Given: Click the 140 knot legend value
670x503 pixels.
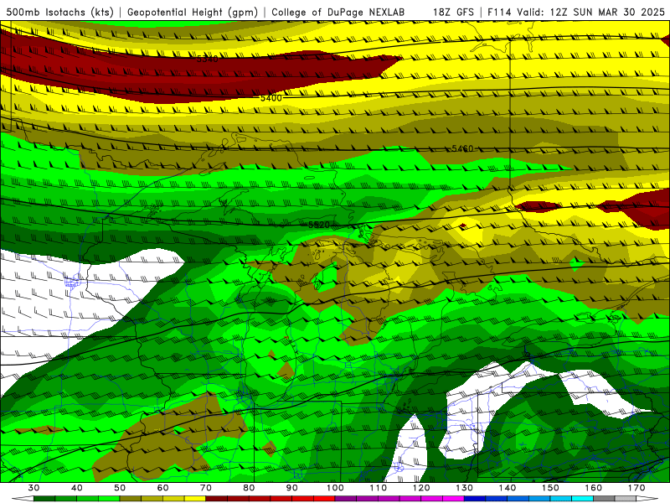Looking at the screenshot, I should [x=508, y=488].
